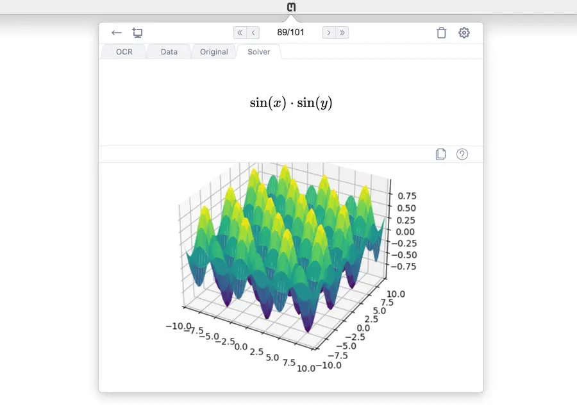Switch to the OCR tab
This screenshot has width=577, height=411.
[x=124, y=52]
